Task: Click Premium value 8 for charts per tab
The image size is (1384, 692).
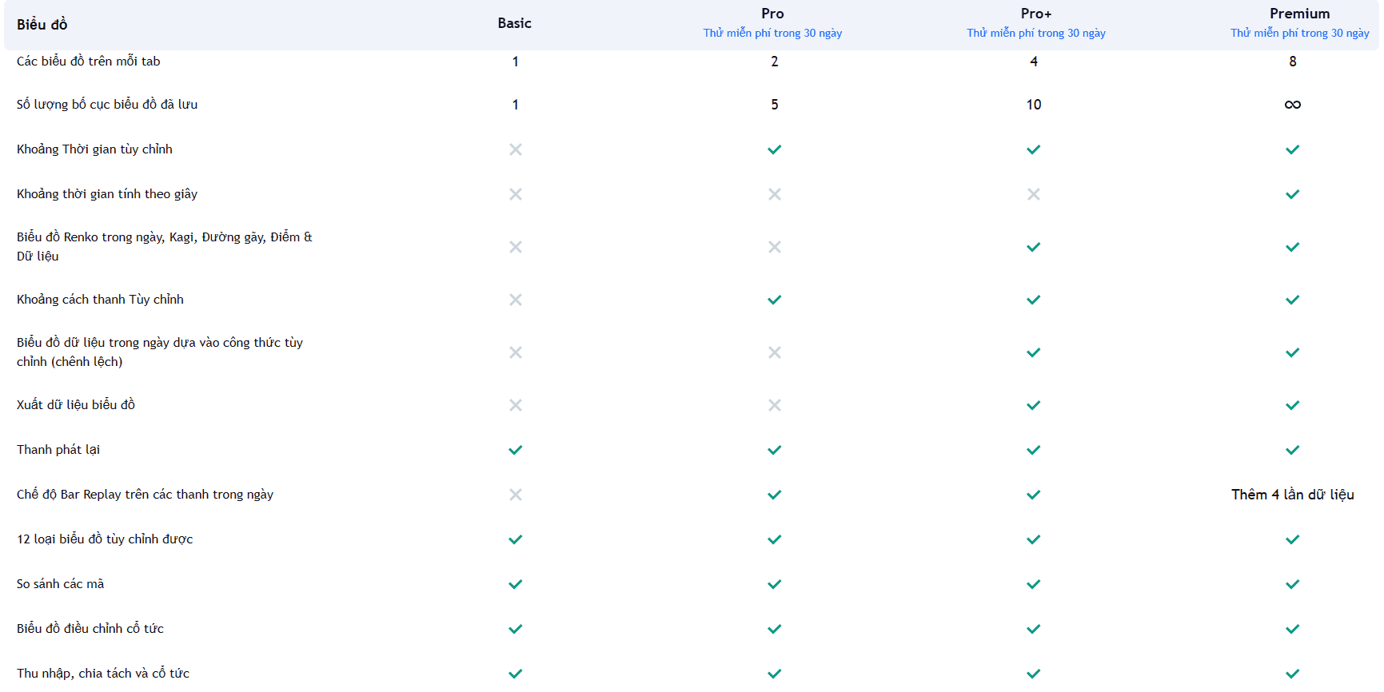Action: pos(1293,62)
